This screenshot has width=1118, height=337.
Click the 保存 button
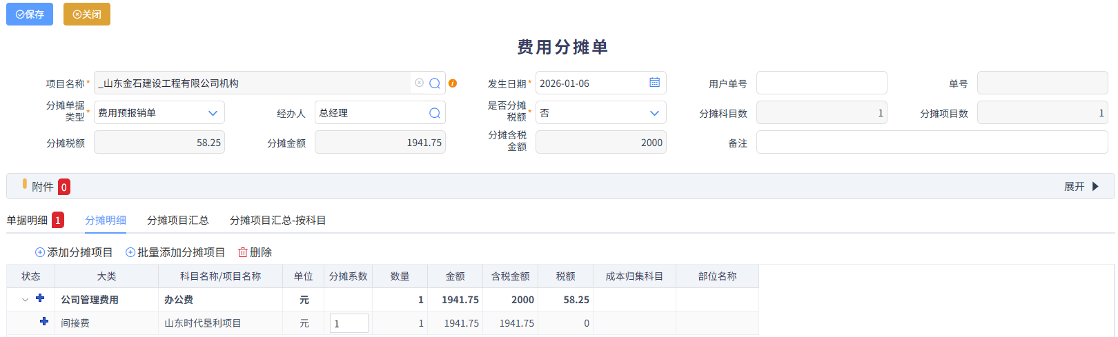pyautogui.click(x=30, y=14)
